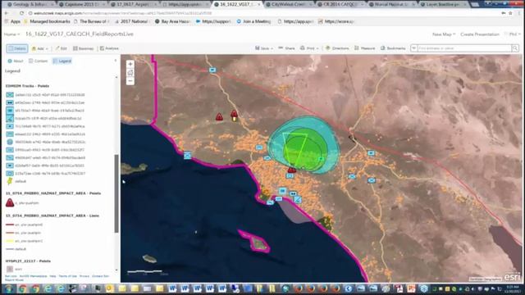Open PowerPoint from the taskbar
This screenshot has height=295, width=525.
pyautogui.click(x=411, y=288)
